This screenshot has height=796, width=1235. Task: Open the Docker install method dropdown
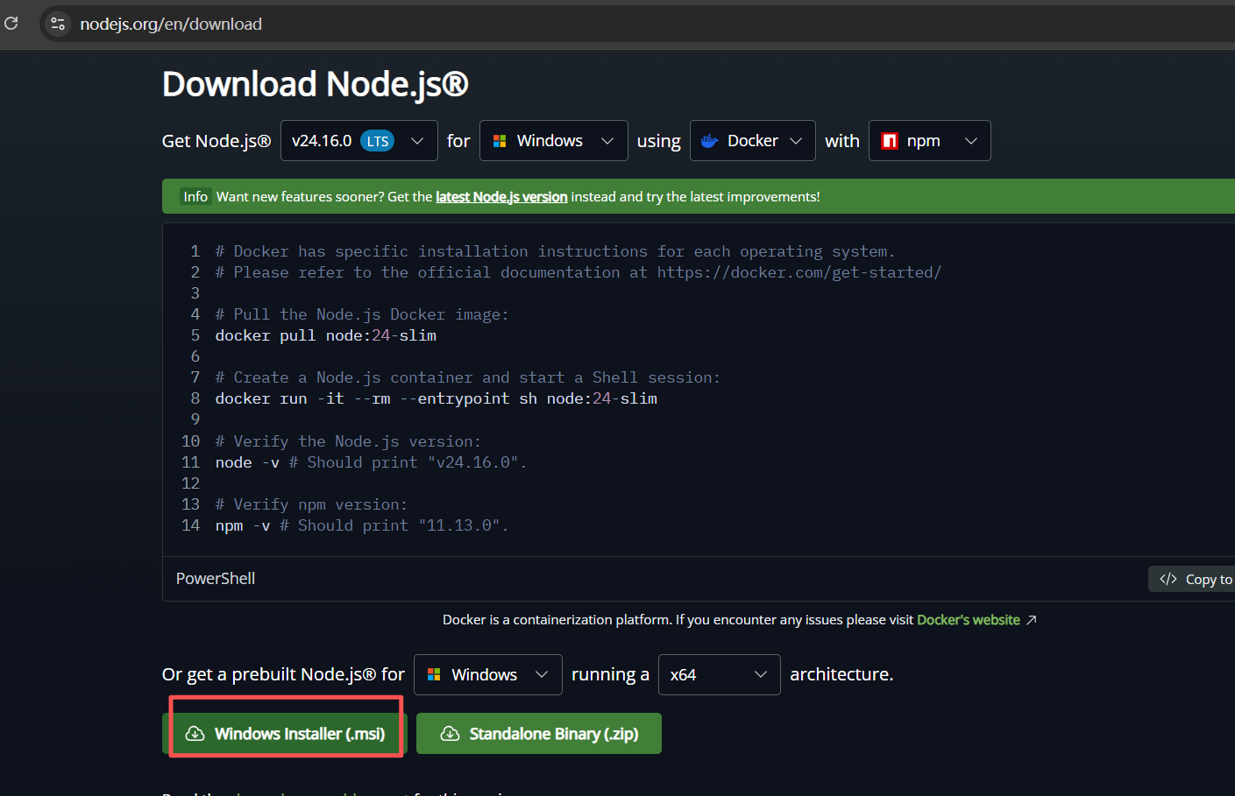(752, 141)
